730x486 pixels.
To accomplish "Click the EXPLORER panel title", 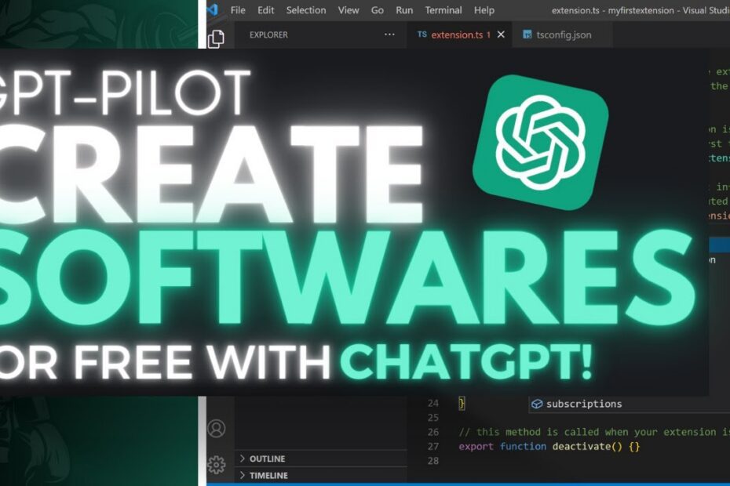I will pyautogui.click(x=268, y=34).
